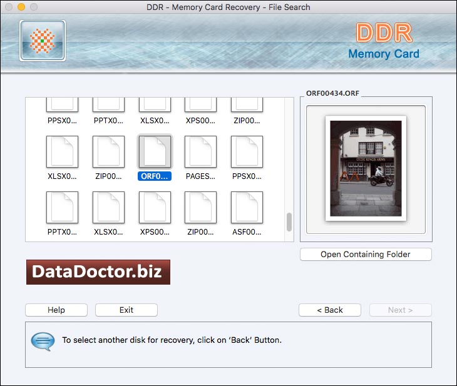Go to the previous step with Back
Viewport: 457px width, 386px height.
(330, 310)
